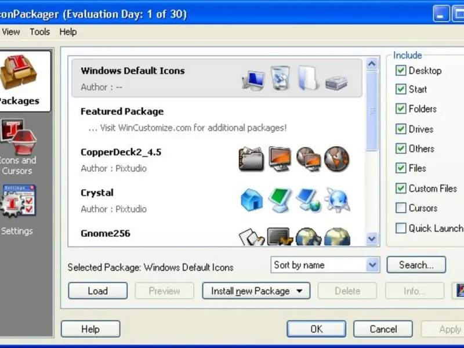This screenshot has height=348, width=464.
Task: Open the View menu
Action: [x=11, y=32]
